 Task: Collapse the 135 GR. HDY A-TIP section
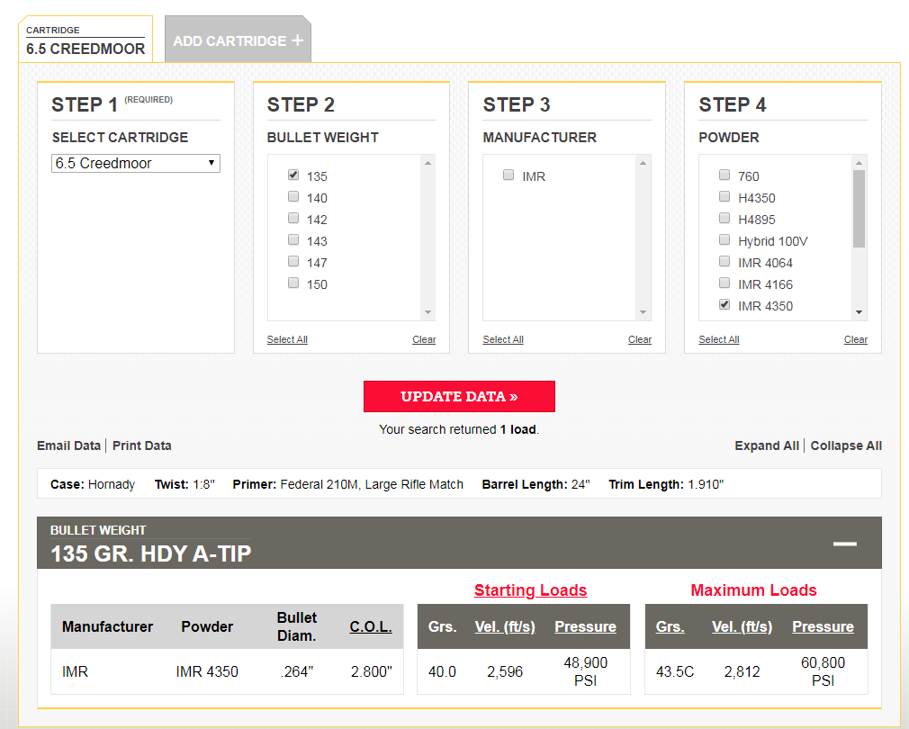click(845, 544)
